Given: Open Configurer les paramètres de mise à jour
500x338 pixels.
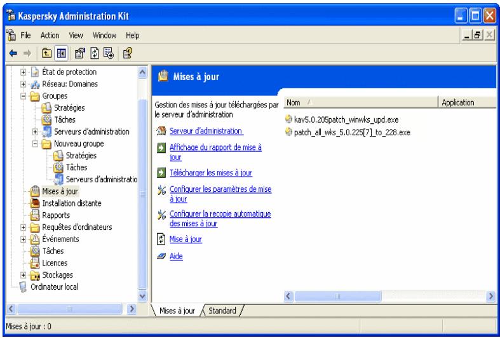Looking at the screenshot, I should [x=220, y=194].
